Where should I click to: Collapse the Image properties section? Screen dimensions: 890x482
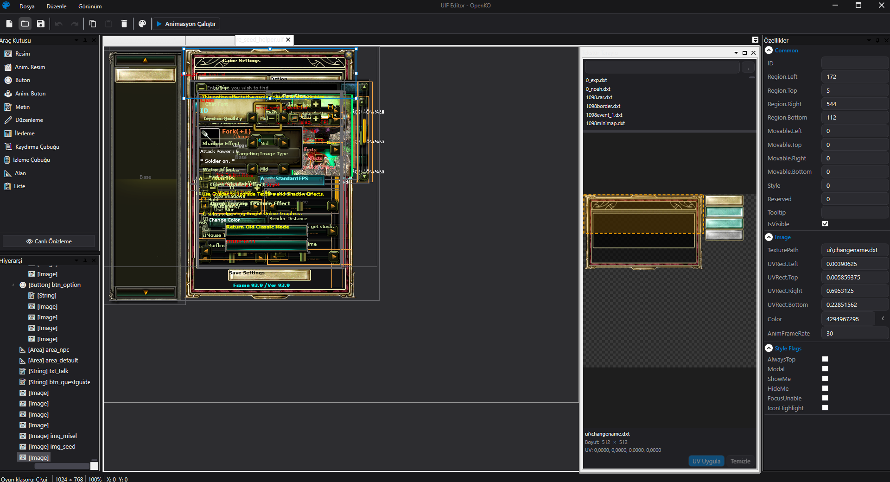click(769, 237)
